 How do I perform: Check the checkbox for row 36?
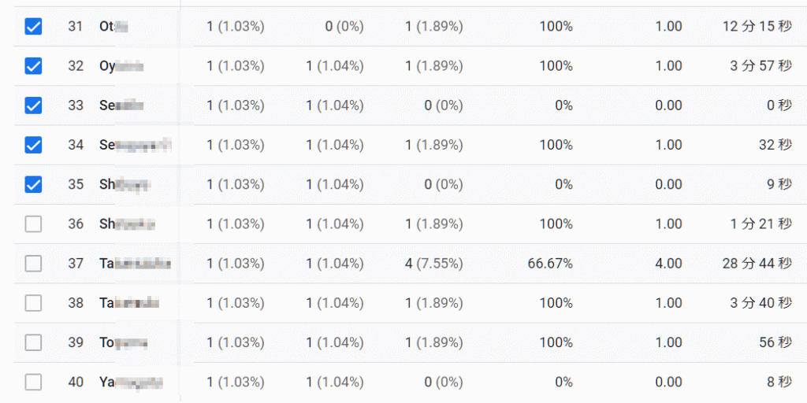click(x=33, y=224)
